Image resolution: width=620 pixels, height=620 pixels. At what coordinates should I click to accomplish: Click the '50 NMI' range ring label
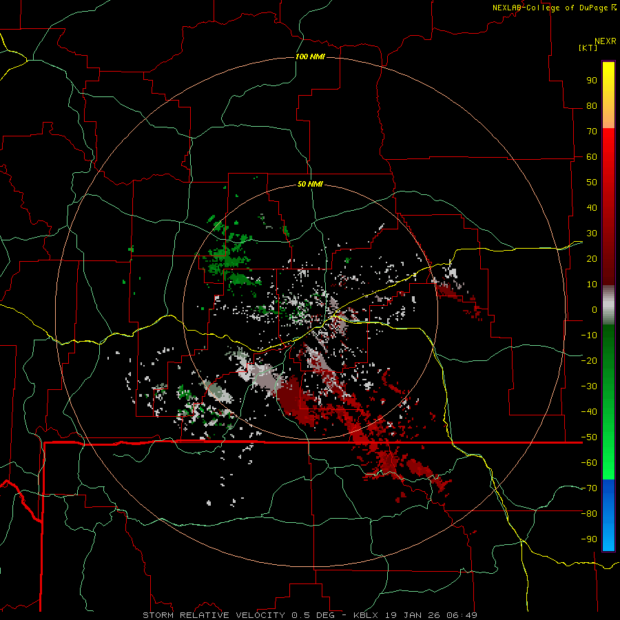pyautogui.click(x=310, y=184)
